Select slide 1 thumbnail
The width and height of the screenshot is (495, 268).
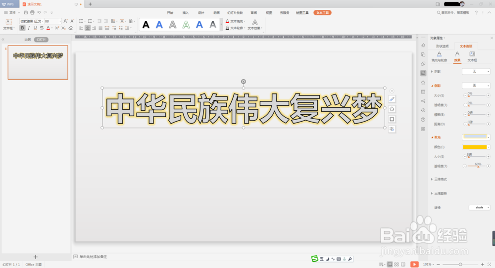click(38, 62)
